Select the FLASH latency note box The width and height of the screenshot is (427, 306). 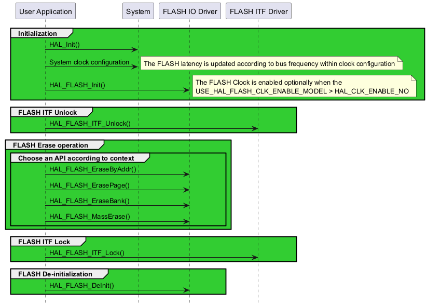pos(272,63)
